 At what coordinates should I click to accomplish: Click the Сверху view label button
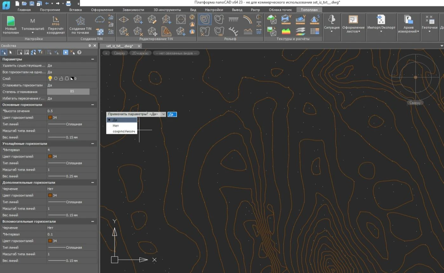(x=119, y=53)
